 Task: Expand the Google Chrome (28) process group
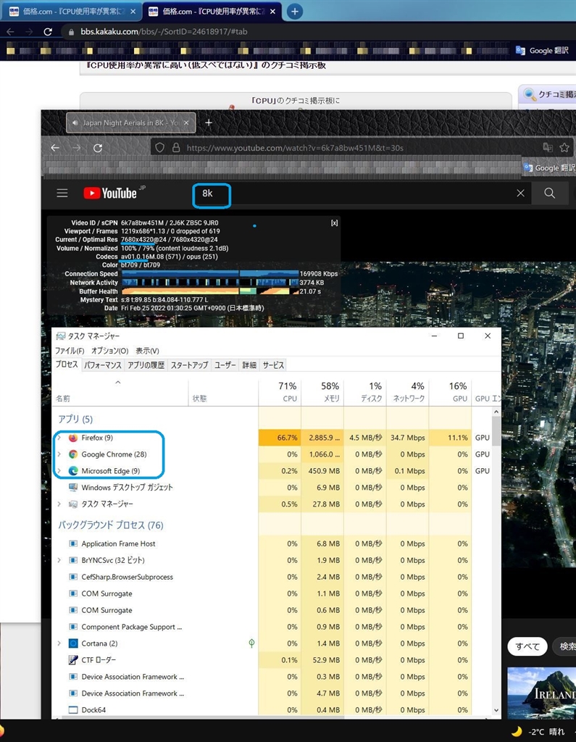59,454
